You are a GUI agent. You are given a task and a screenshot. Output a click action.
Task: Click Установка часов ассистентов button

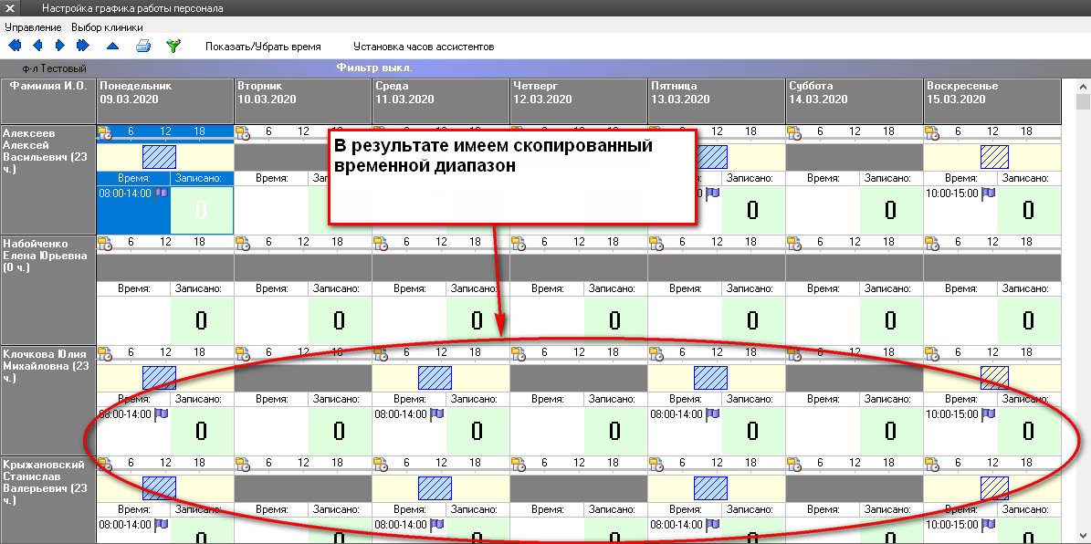point(424,46)
